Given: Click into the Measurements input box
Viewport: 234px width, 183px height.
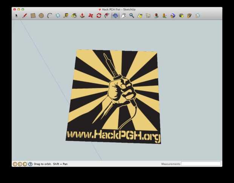Looking at the screenshot, I should click(x=201, y=164).
